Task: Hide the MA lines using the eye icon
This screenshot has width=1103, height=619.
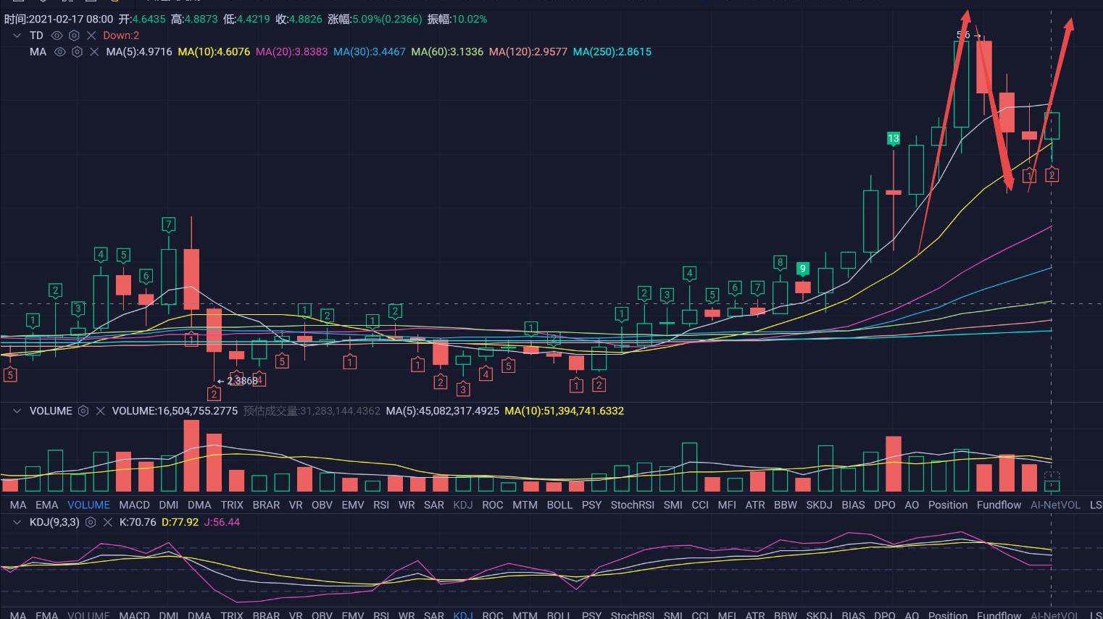Action: (x=60, y=52)
